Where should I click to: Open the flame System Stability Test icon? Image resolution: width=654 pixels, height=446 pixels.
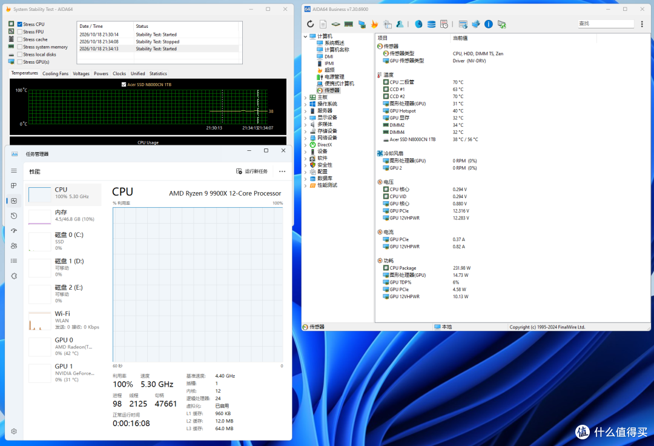tap(375, 24)
